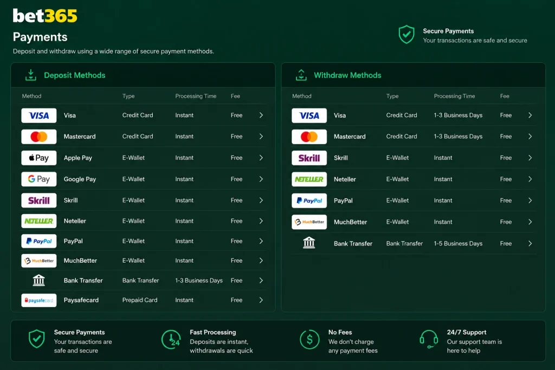Click the Google Pay method name

pyautogui.click(x=80, y=179)
